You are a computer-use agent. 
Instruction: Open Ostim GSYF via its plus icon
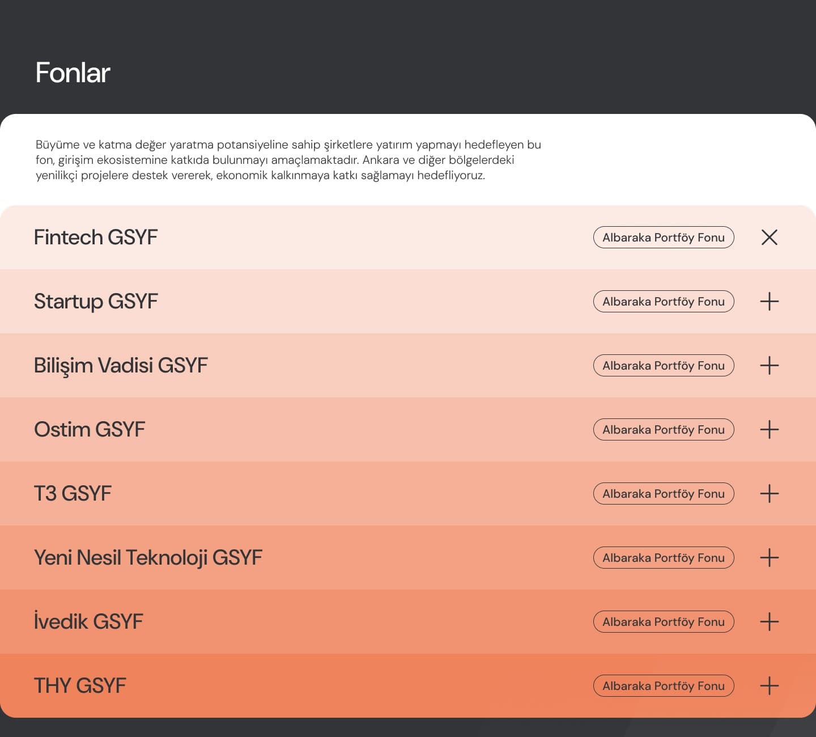click(x=769, y=429)
